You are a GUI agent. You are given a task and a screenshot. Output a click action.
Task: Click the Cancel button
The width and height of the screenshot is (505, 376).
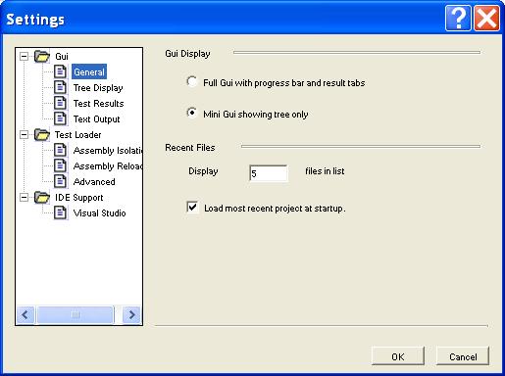point(463,356)
